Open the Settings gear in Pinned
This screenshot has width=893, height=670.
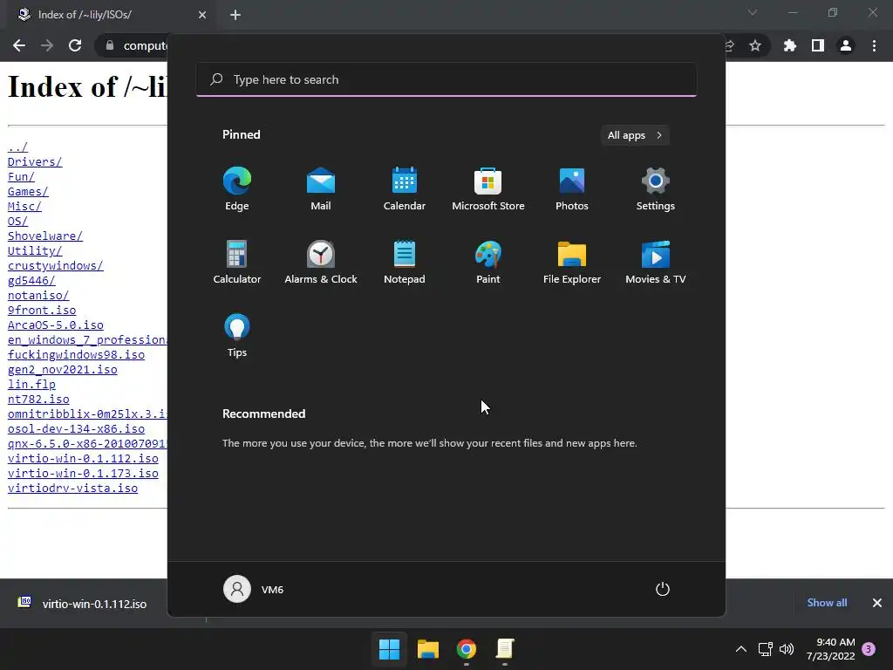656,188
